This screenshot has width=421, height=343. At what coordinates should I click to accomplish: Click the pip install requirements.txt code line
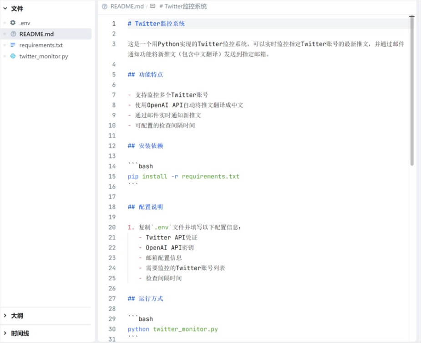click(183, 176)
